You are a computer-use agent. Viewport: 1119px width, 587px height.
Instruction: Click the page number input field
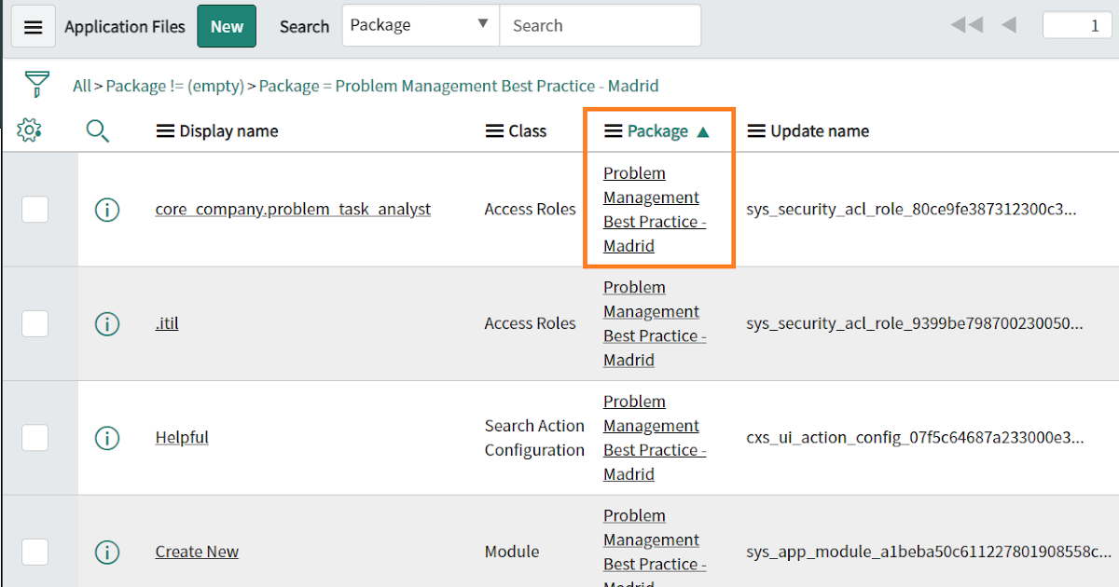(1077, 25)
